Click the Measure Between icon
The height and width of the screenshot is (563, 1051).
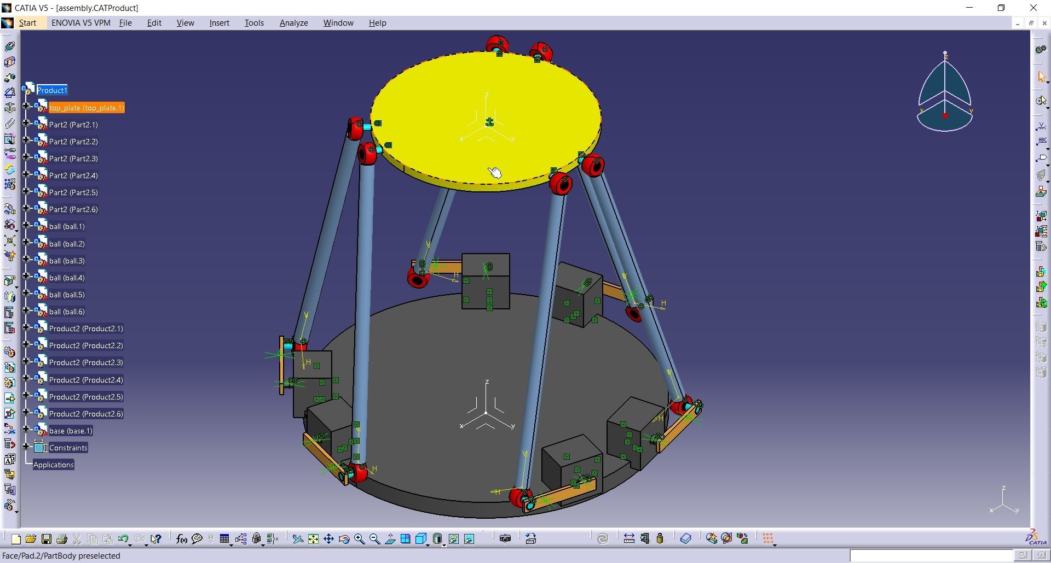pyautogui.click(x=629, y=539)
